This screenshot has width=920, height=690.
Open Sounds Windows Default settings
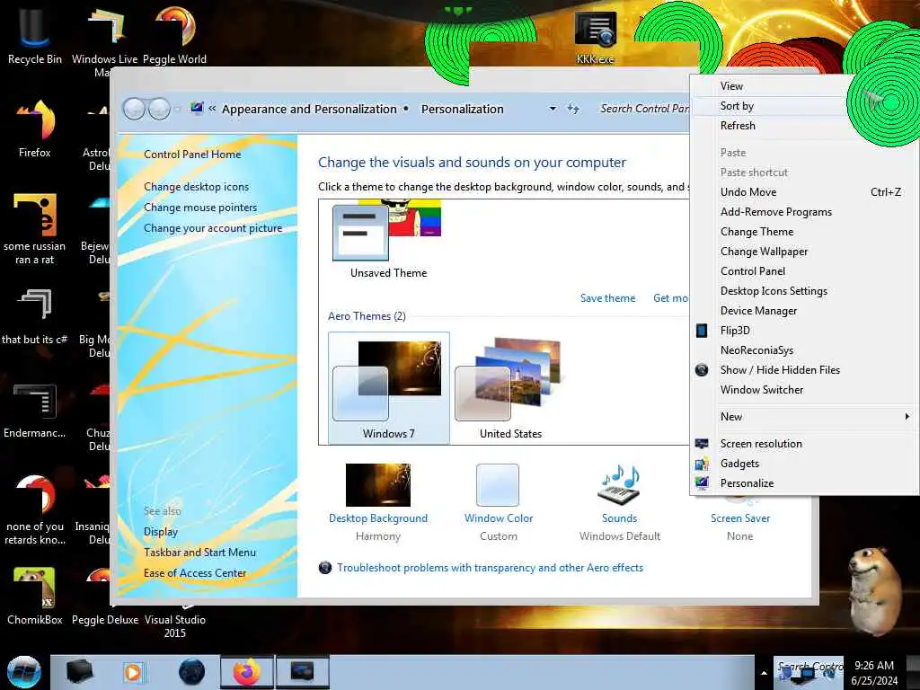pyautogui.click(x=620, y=501)
